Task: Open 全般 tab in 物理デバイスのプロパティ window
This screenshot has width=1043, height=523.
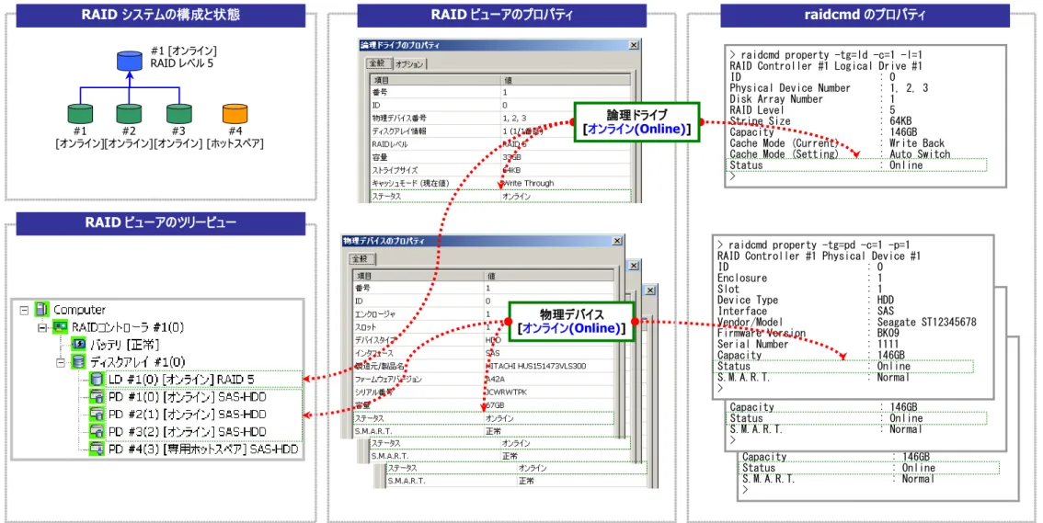Action: click(x=360, y=259)
